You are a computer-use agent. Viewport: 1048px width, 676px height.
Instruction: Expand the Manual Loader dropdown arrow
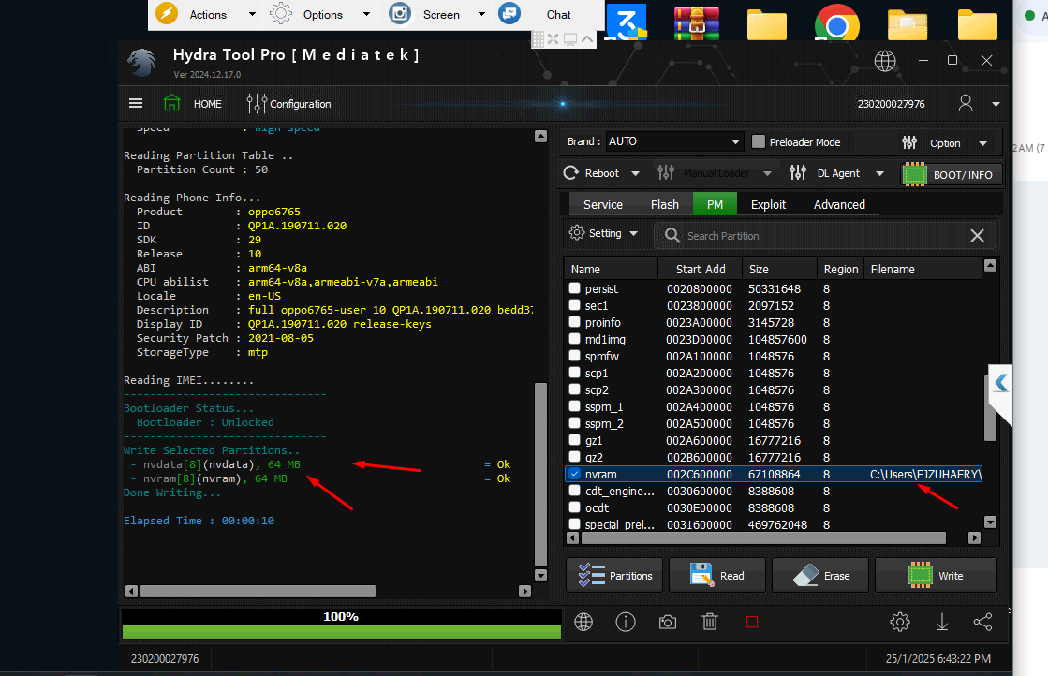(x=767, y=173)
